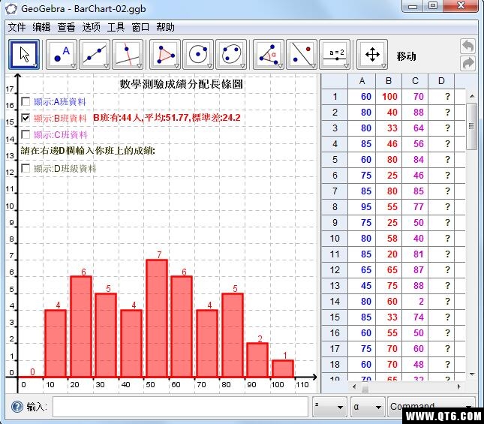Screen dimensions: 484x424
Task: Select the Reflect about Line tool
Action: point(301,55)
